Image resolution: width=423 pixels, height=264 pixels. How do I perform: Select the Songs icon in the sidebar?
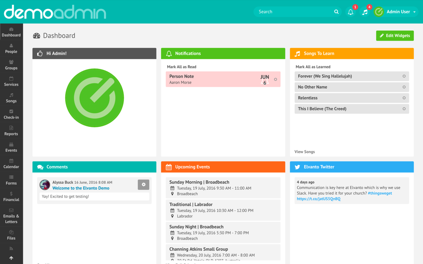11,98
